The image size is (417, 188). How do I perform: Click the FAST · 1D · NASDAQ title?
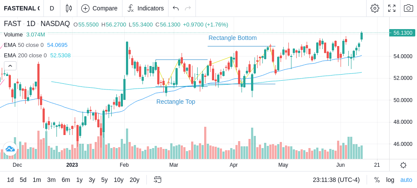tap(36, 24)
